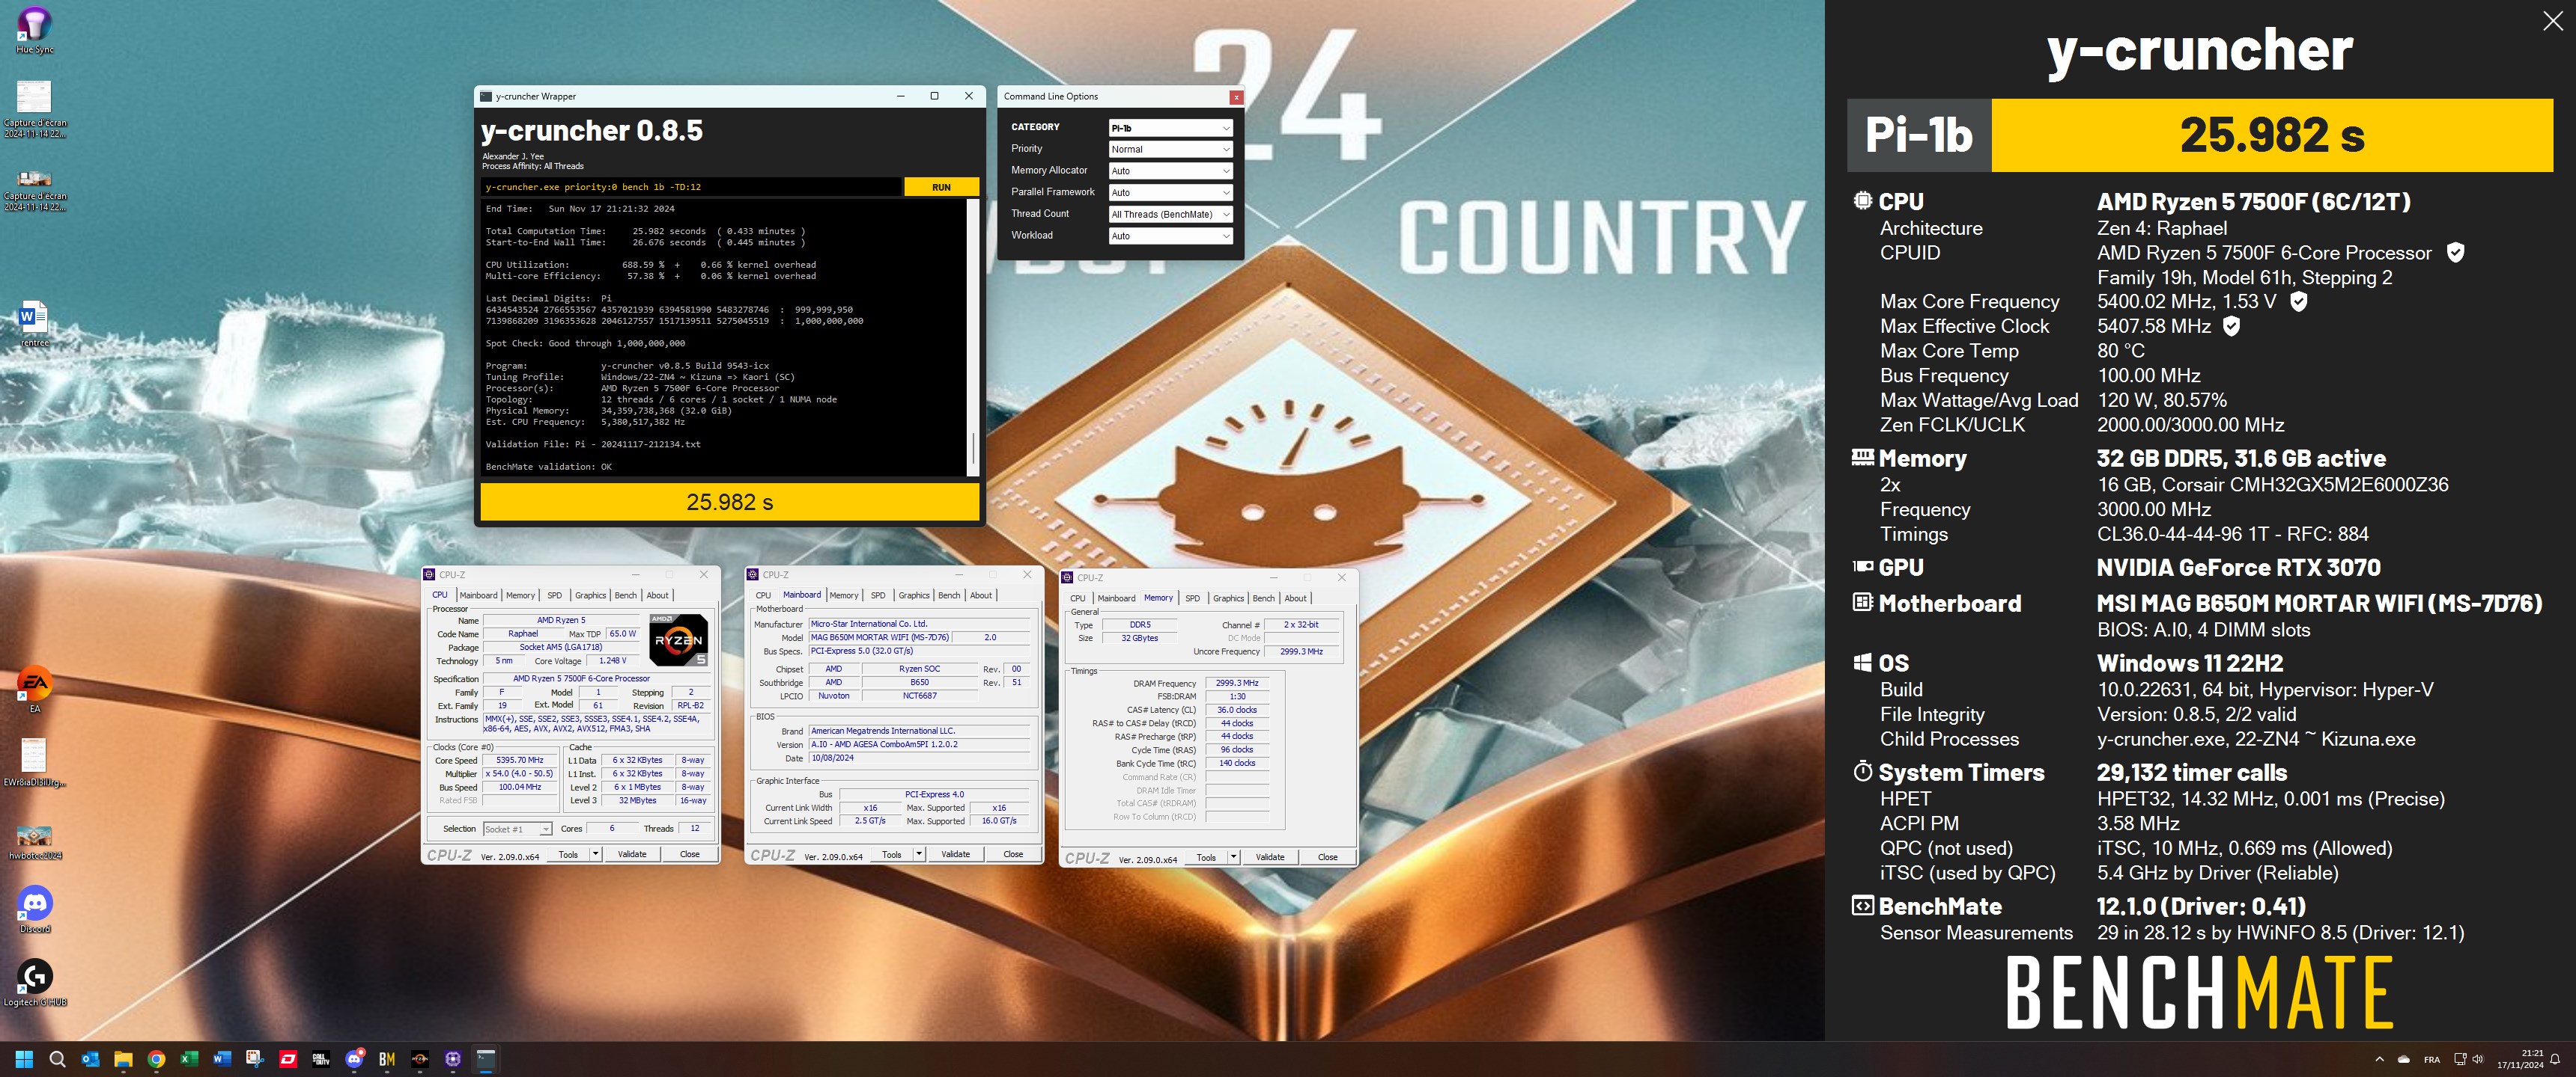Open the Thread Count dropdown
Viewport: 2576px width, 1077px height.
tap(1170, 214)
